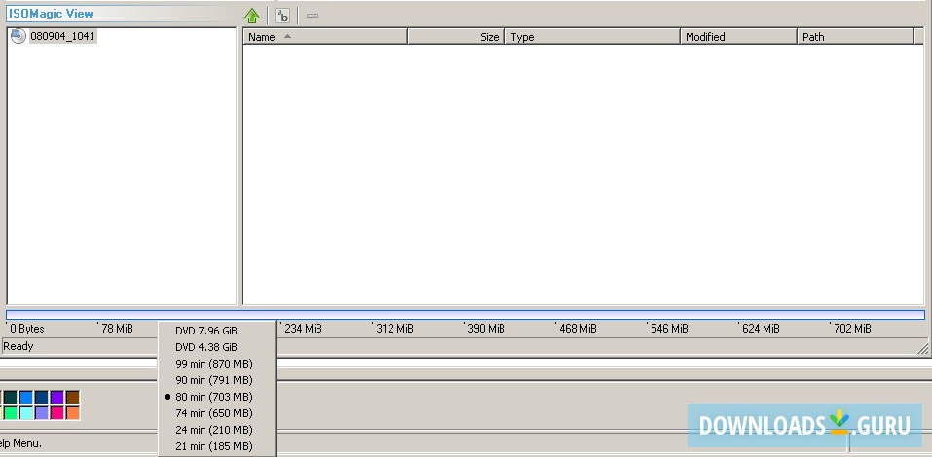Click the 'ab' rename toolbar icon

[x=282, y=16]
